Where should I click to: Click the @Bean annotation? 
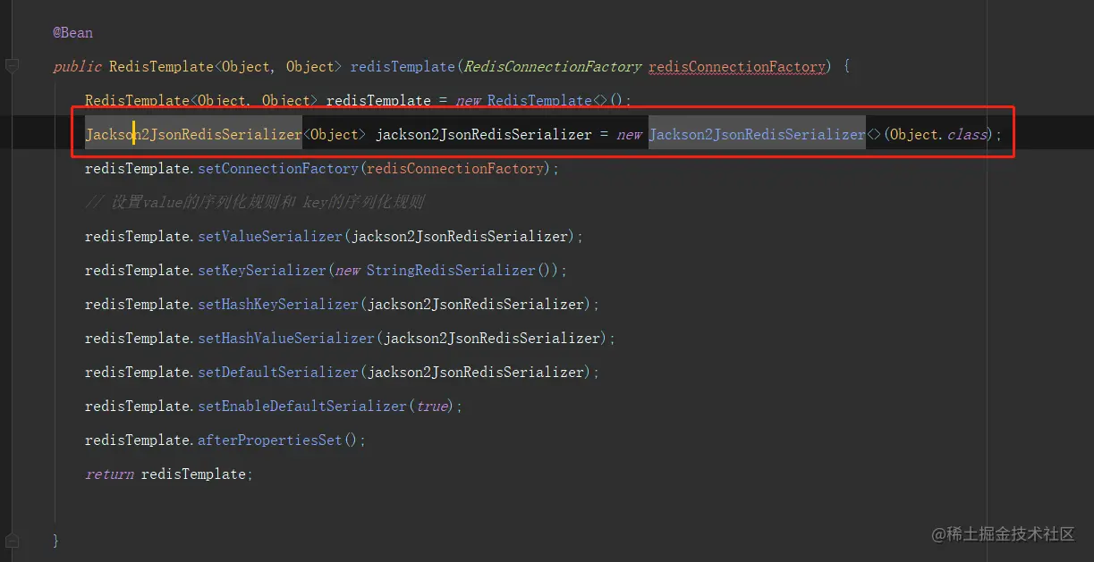(x=72, y=33)
